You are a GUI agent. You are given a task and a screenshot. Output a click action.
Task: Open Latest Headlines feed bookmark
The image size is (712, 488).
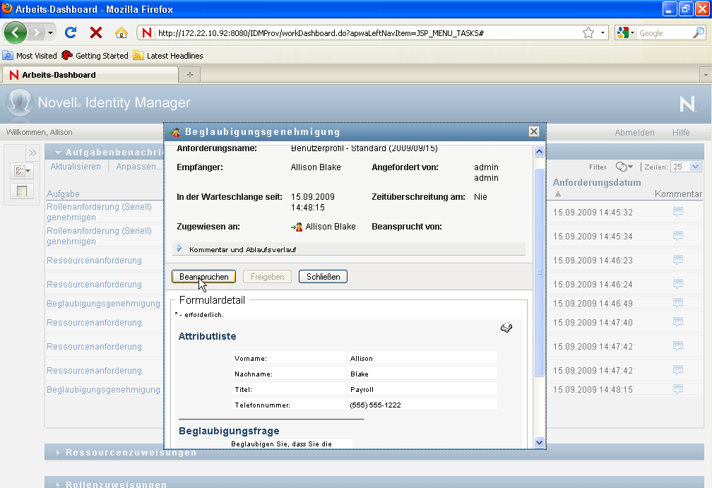[x=168, y=55]
